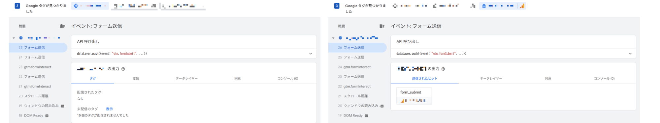The width and height of the screenshot is (660, 123).
Task: Click API 呼び出し heading in right panel
Action: pyautogui.click(x=408, y=42)
